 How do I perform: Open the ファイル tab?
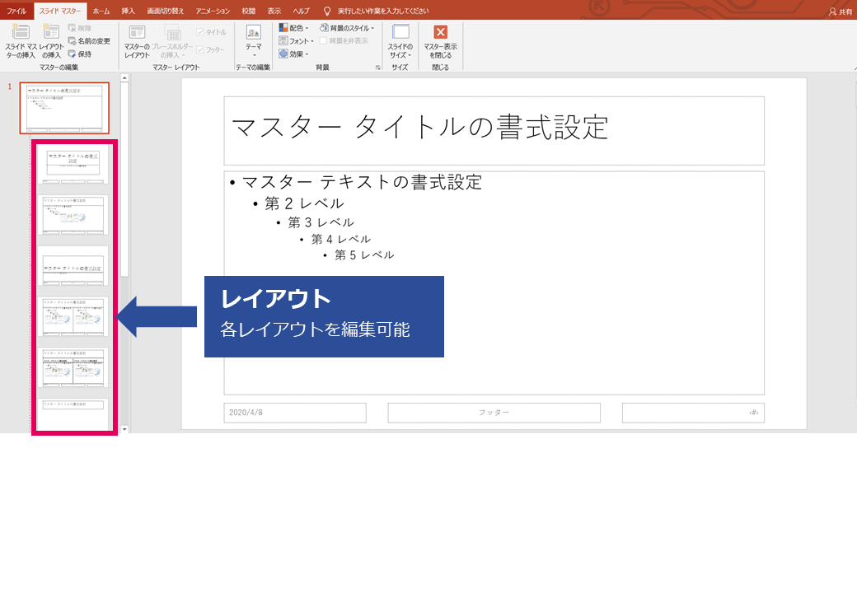[16, 11]
